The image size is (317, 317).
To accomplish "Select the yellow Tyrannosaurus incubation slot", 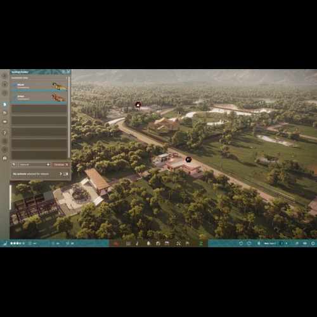I will pos(39,86).
